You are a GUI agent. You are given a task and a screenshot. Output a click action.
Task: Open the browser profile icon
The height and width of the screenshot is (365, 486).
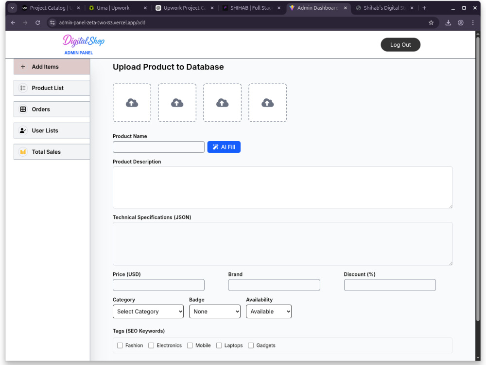(x=461, y=23)
